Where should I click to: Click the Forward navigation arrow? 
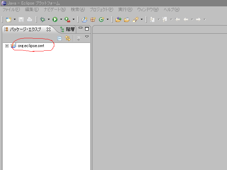click(198, 19)
